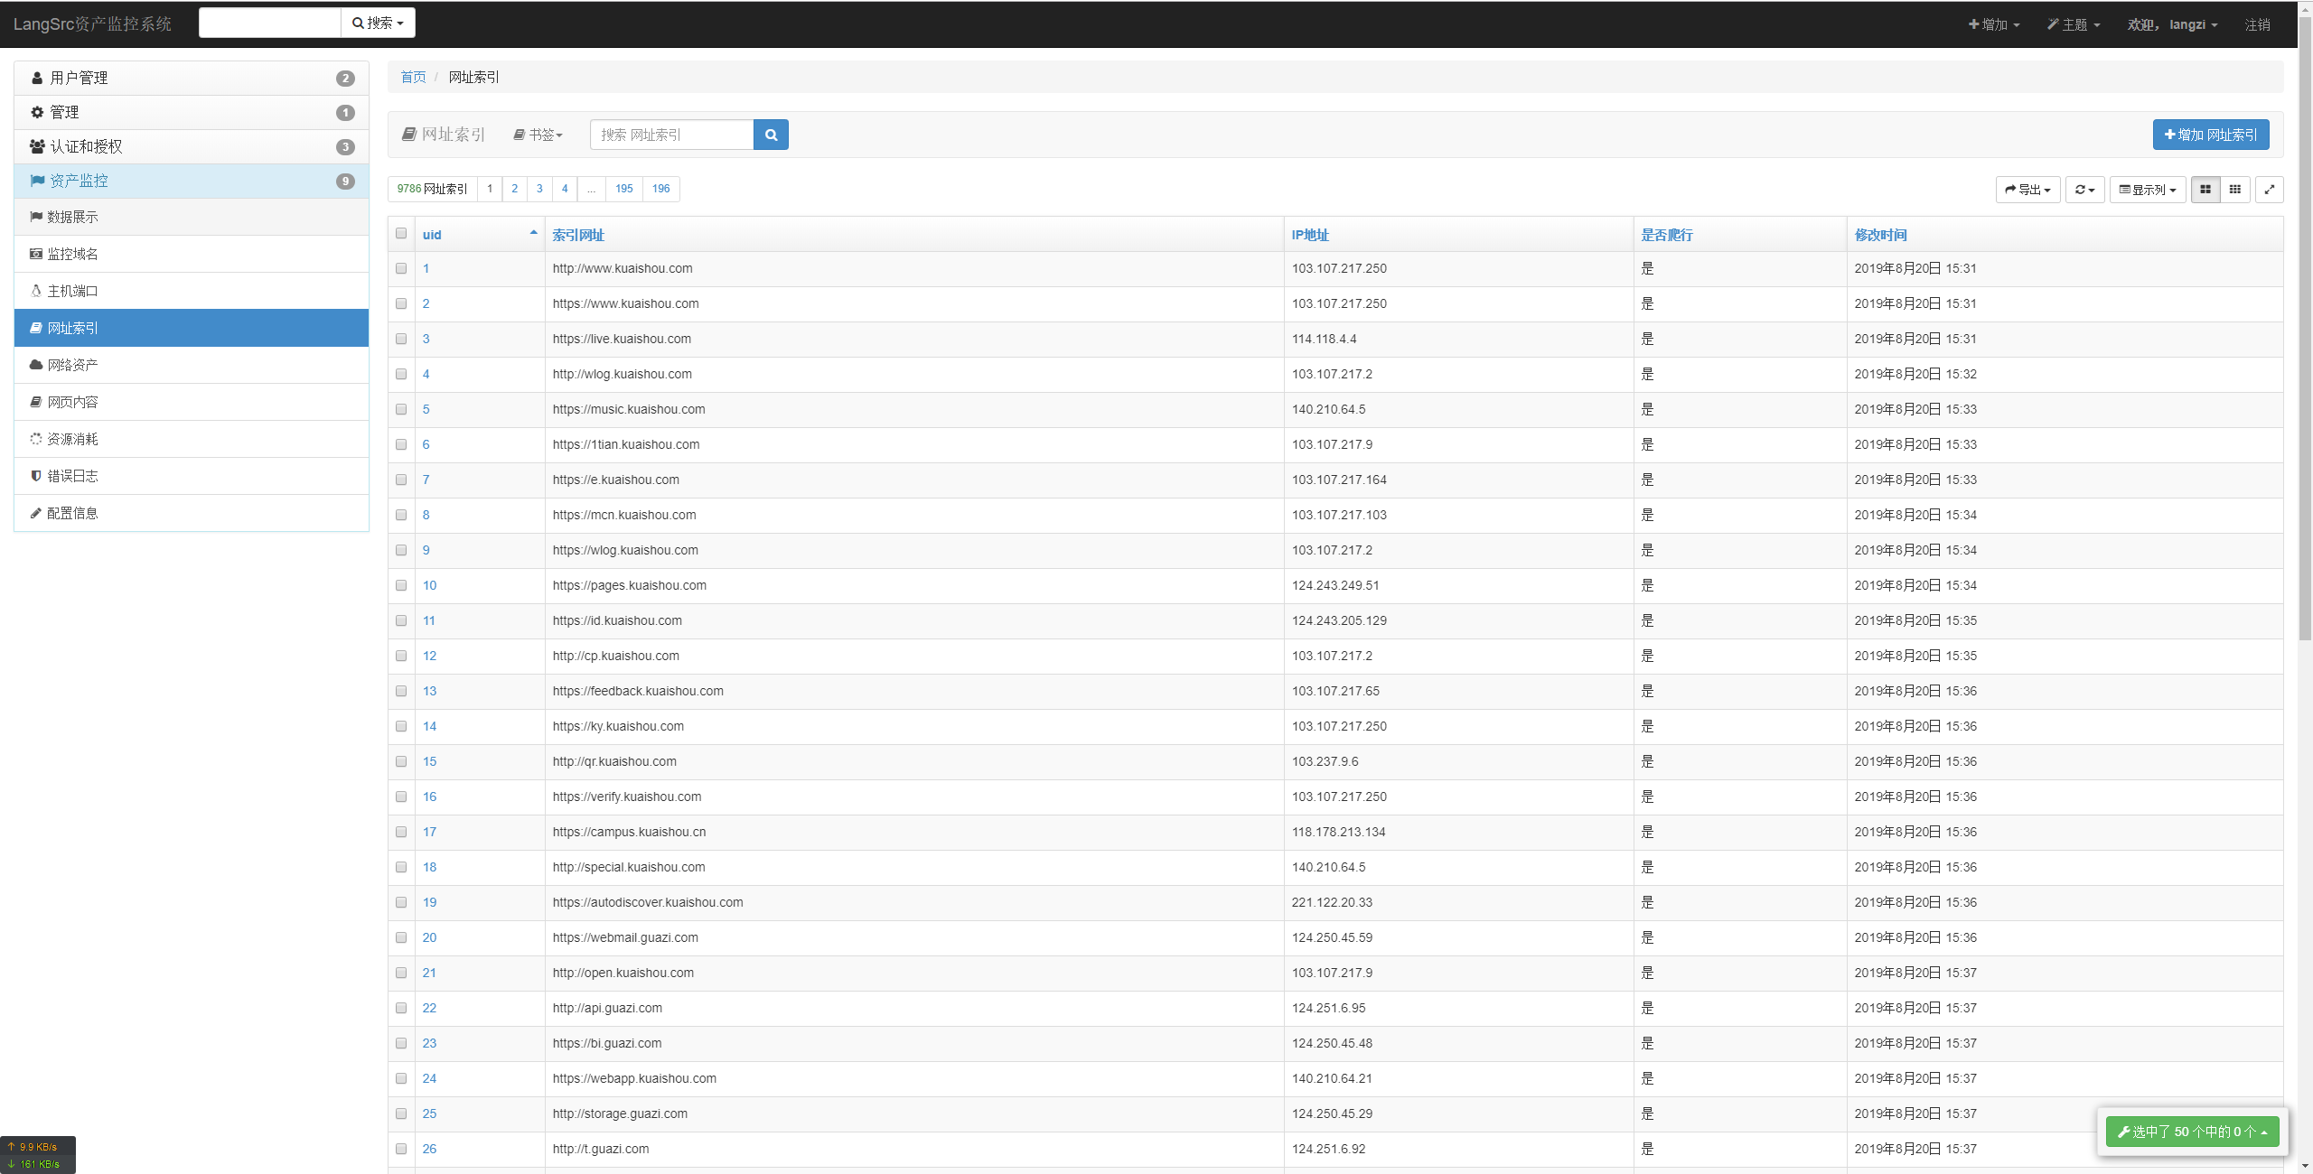This screenshot has width=2313, height=1174.
Task: Check the row for https://music.kuaishou.com
Action: pyautogui.click(x=401, y=409)
